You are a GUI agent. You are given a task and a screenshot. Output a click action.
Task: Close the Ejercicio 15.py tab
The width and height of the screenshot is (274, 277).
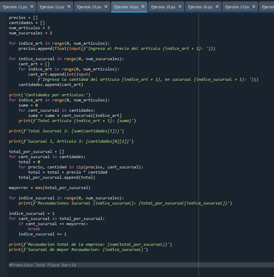[180, 7]
